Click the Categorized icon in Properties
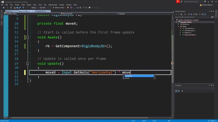 click(x=176, y=91)
